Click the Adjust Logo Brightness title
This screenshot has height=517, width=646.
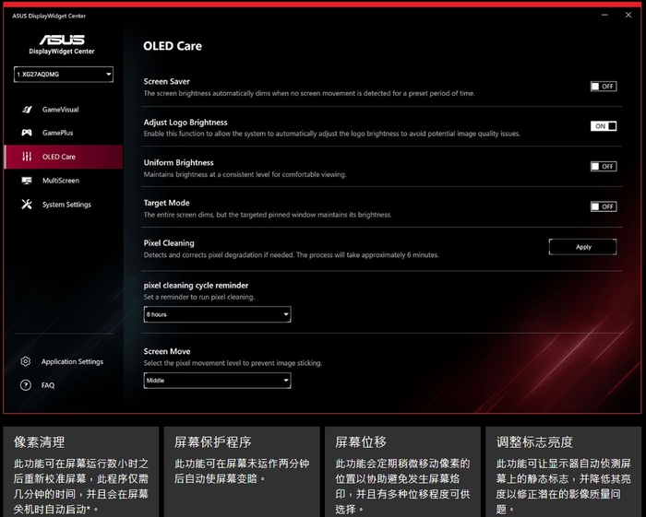(x=185, y=123)
